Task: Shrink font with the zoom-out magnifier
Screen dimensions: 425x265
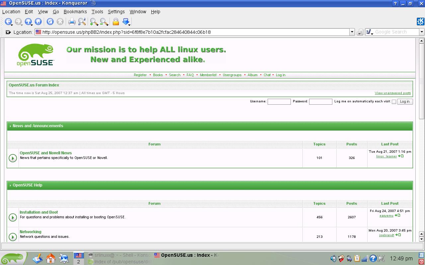Action: 104,22
